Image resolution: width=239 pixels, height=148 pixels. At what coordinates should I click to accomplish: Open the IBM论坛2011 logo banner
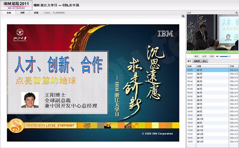coord(16,5)
